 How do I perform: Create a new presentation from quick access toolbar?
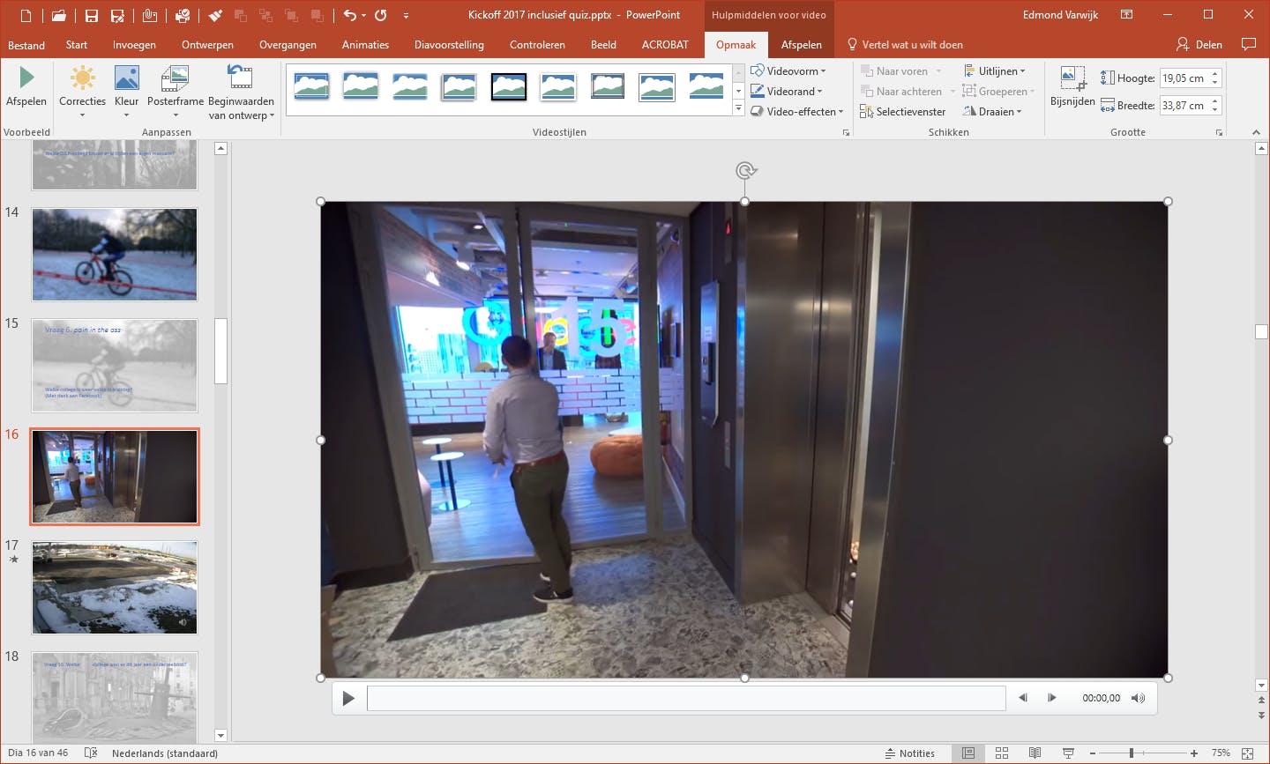click(26, 15)
